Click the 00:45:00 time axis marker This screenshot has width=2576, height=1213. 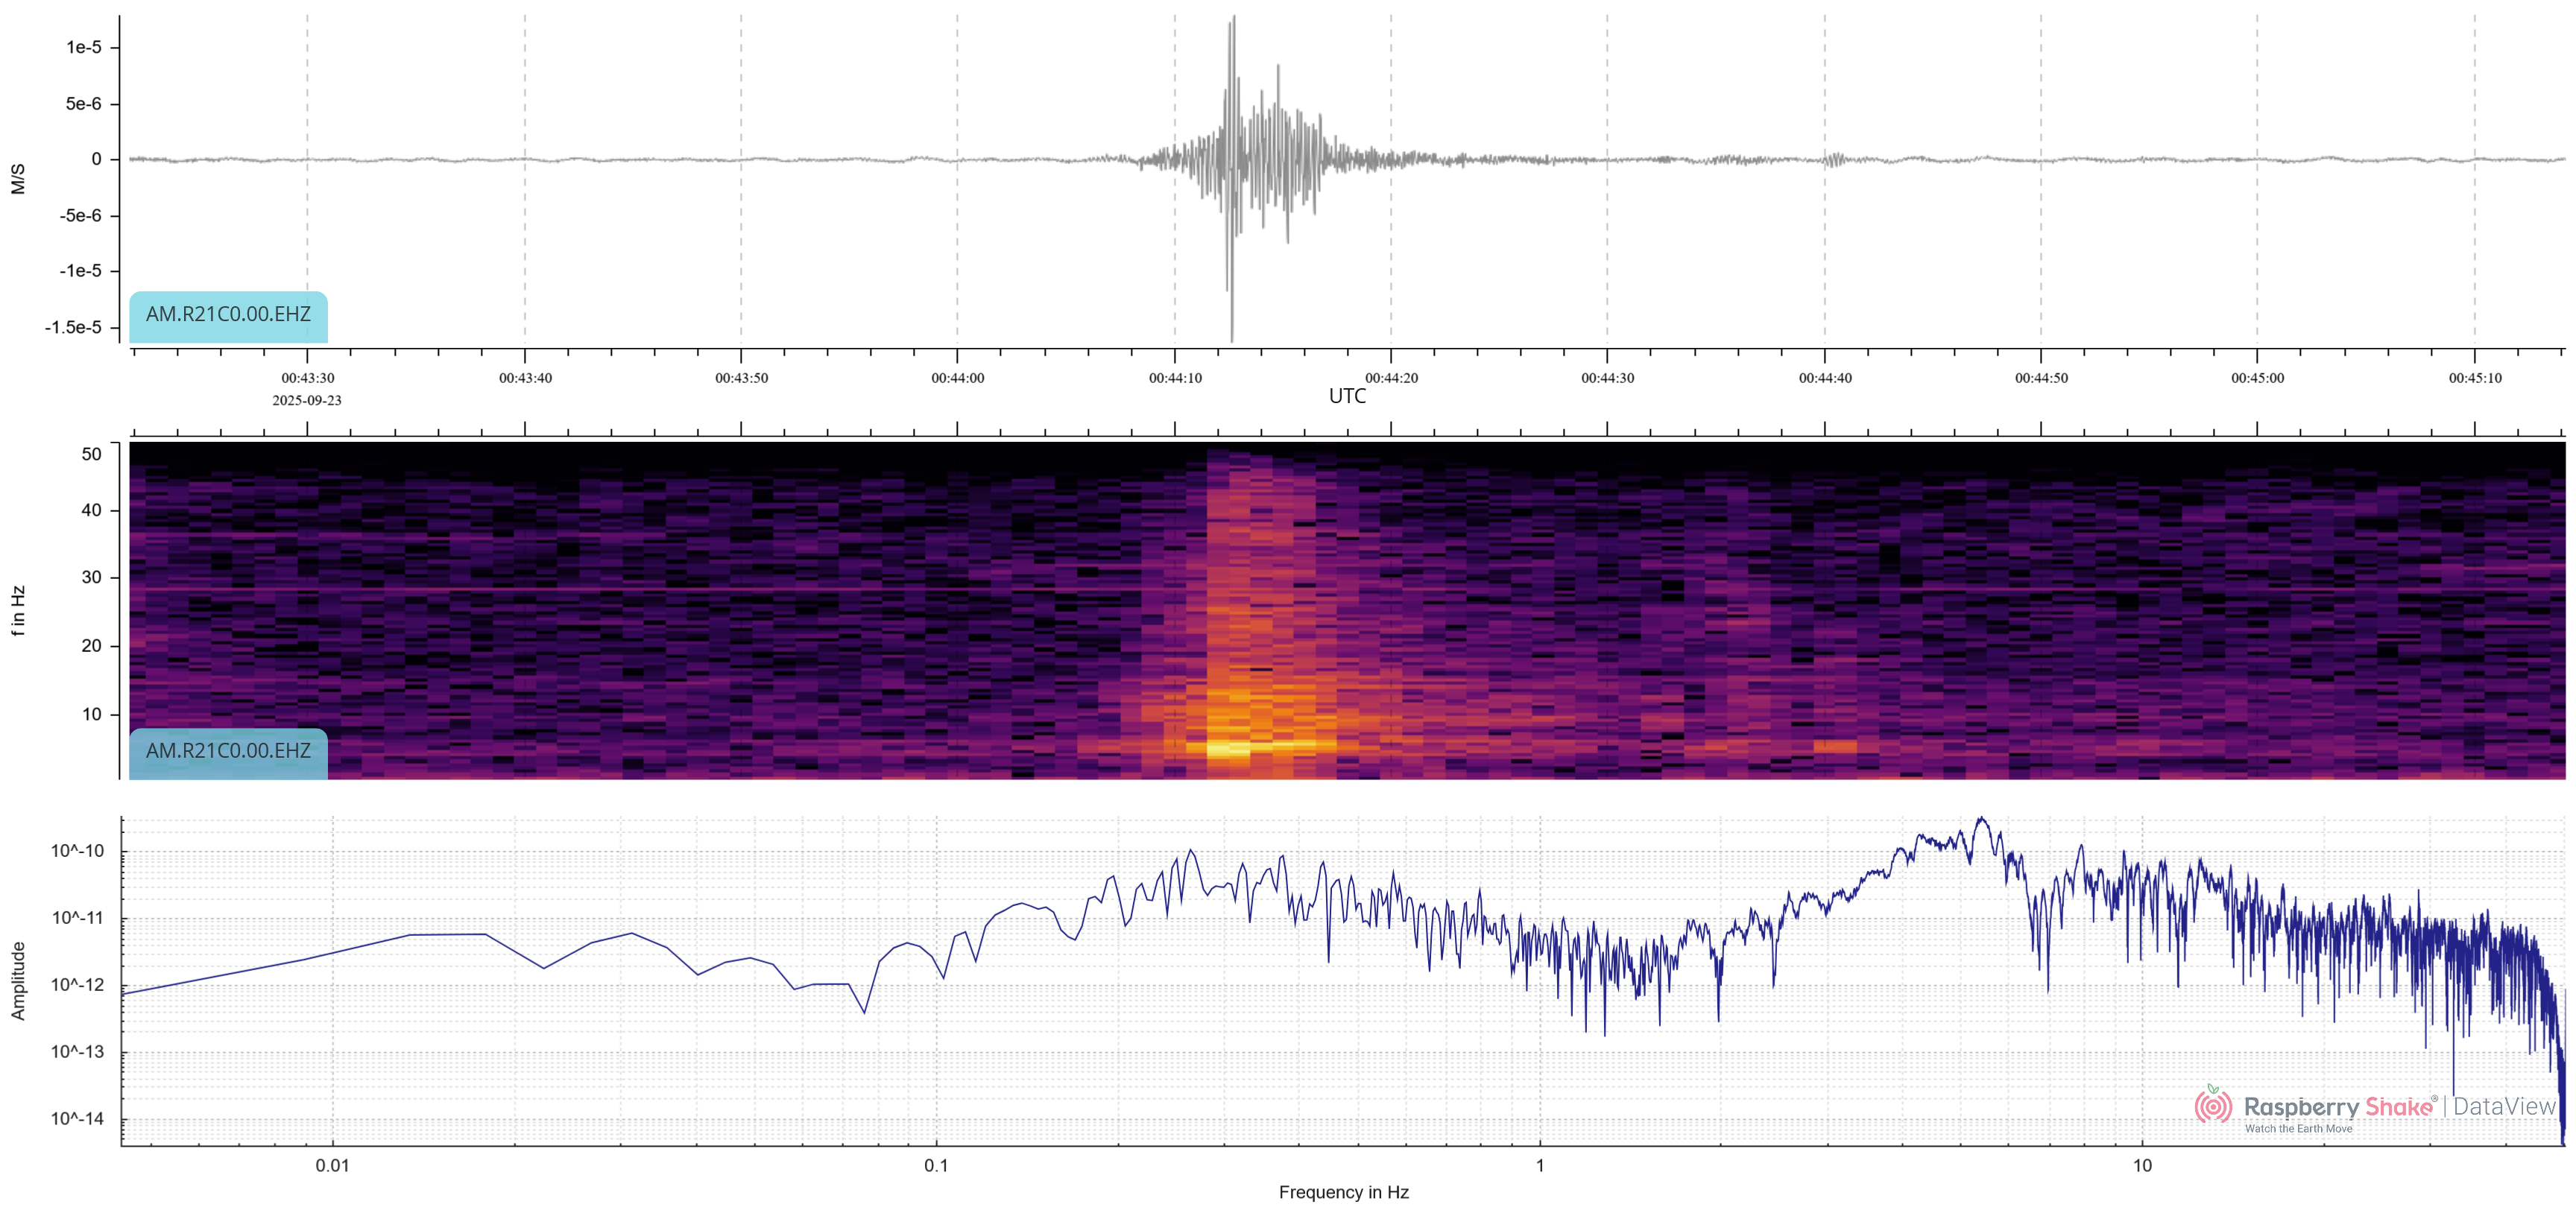2257,378
